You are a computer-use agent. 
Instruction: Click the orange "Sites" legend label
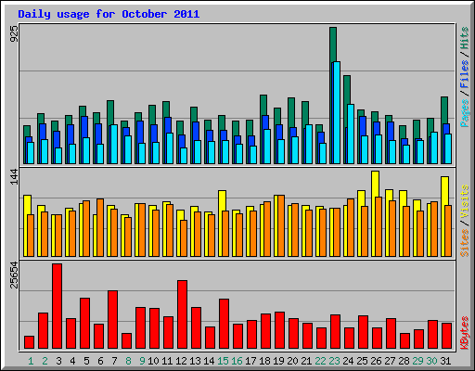[x=465, y=243]
